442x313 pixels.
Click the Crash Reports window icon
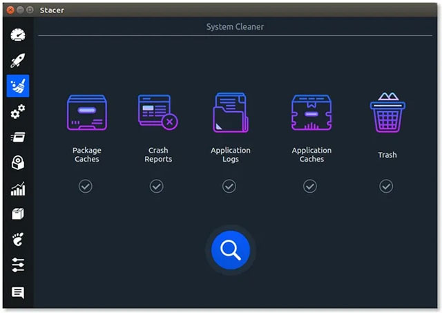click(x=158, y=112)
